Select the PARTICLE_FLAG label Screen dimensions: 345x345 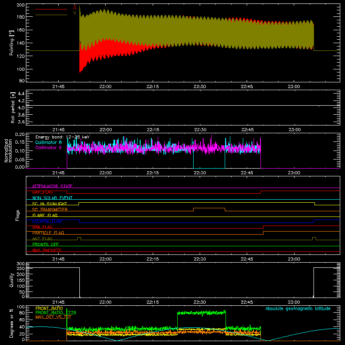coord(48,233)
